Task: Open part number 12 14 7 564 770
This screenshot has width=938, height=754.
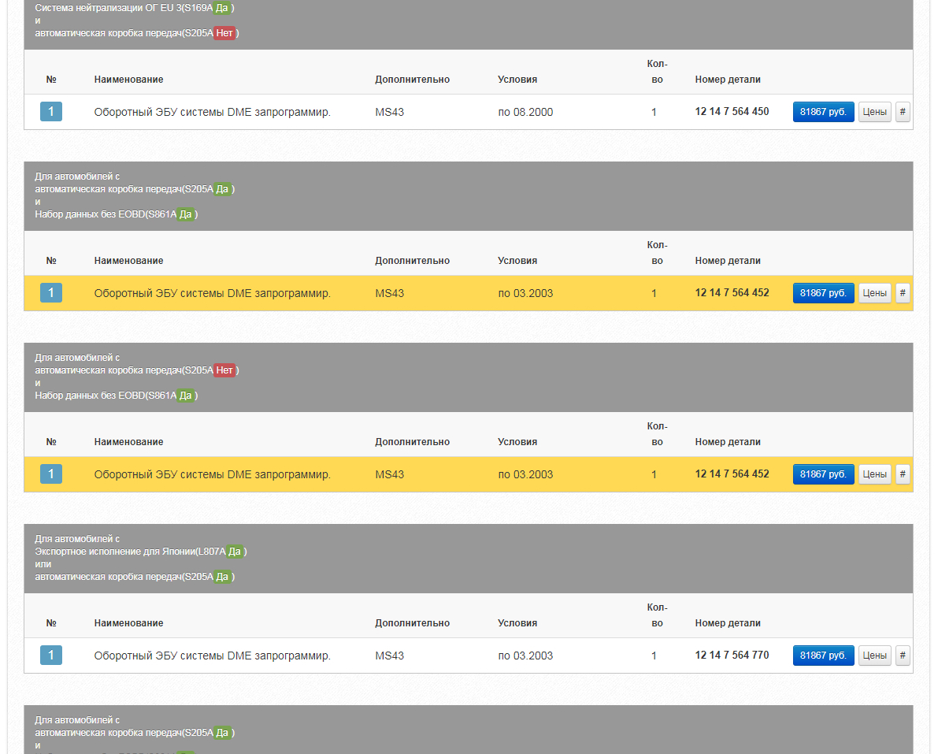Action: point(732,656)
